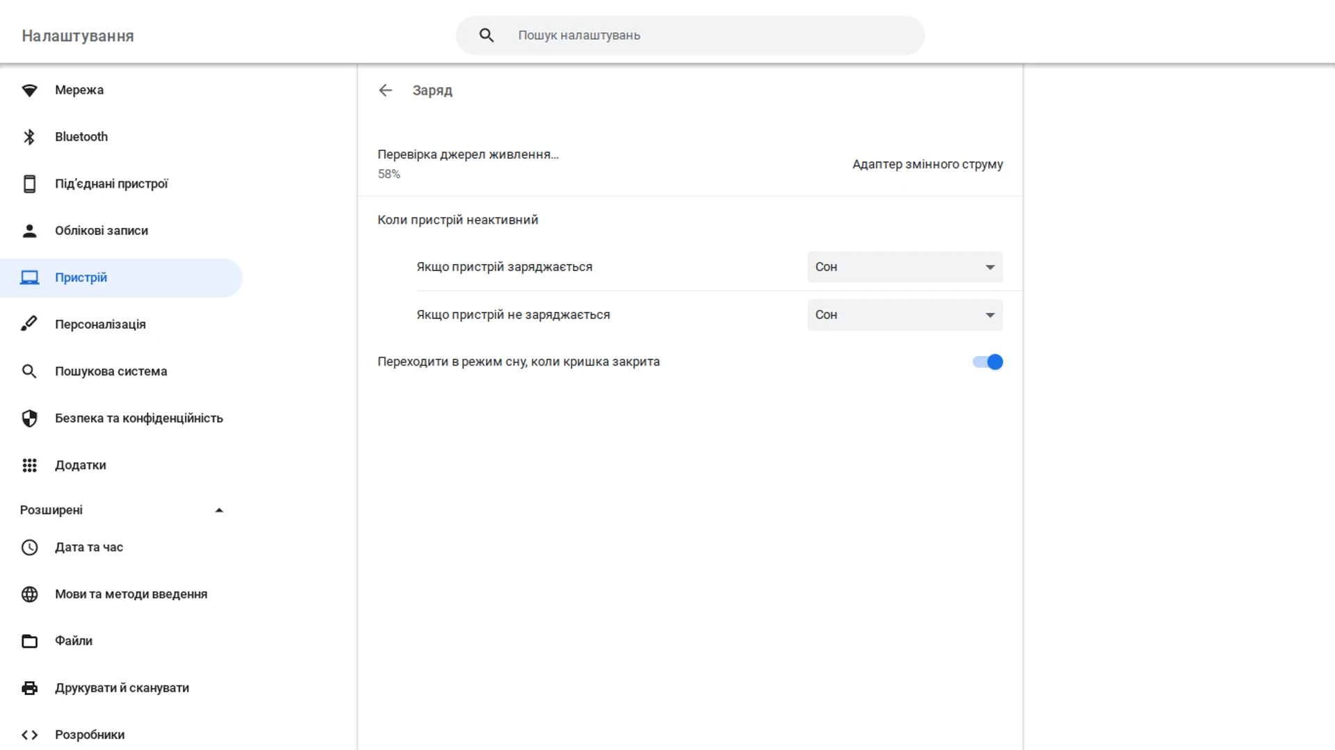Select the Файли folder icon

pyautogui.click(x=29, y=641)
